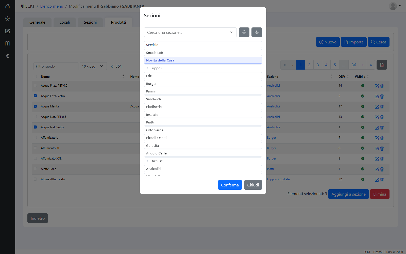Collapse all sections icon in dialog
This screenshot has width=406, height=254.
257,32
